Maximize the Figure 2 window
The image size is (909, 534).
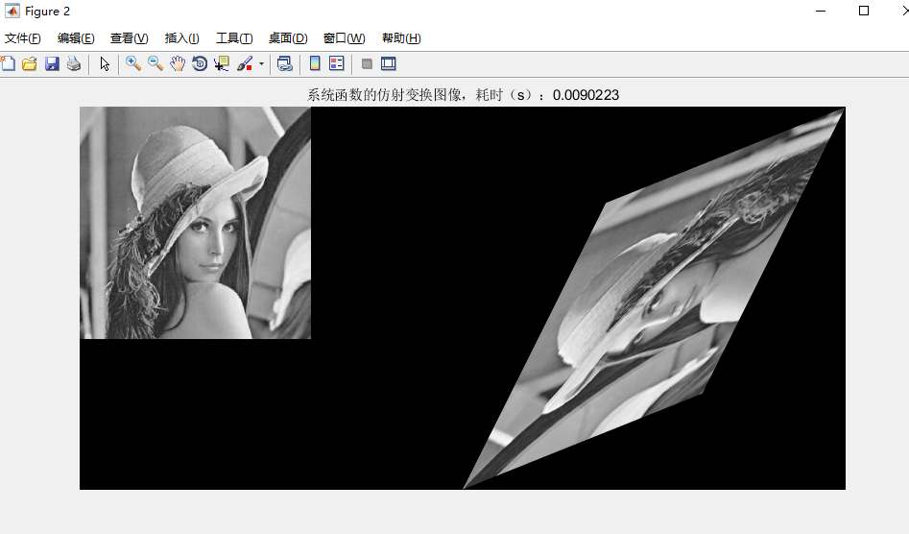pyautogui.click(x=864, y=11)
